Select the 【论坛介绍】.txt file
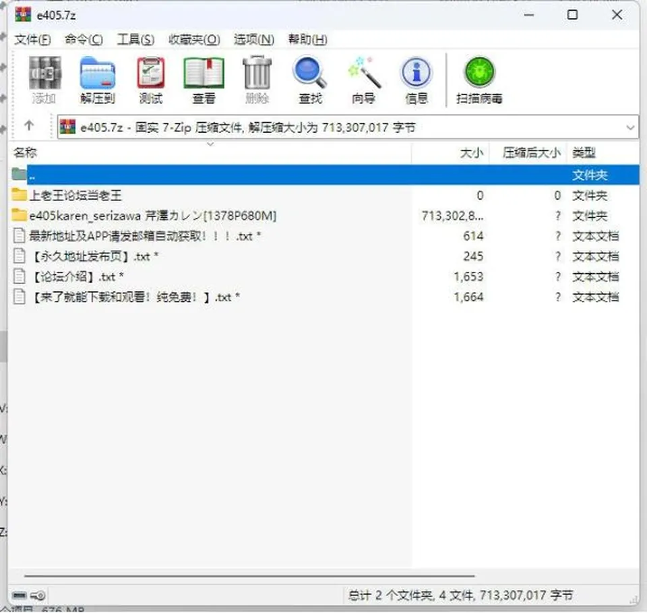The image size is (647, 613). pyautogui.click(x=324, y=276)
